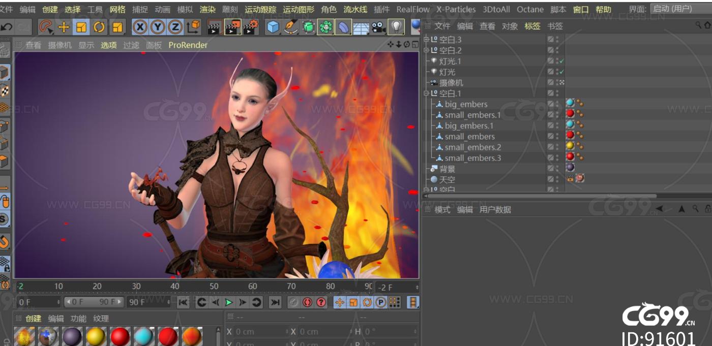Screen dimensions: 712x346
Task: Toggle Z axis lock
Action: [x=175, y=27]
